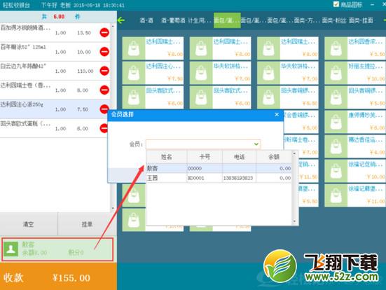The image size is (386, 290).
Task: Toggle the 商品图标 checkbox
Action: click(x=336, y=4)
